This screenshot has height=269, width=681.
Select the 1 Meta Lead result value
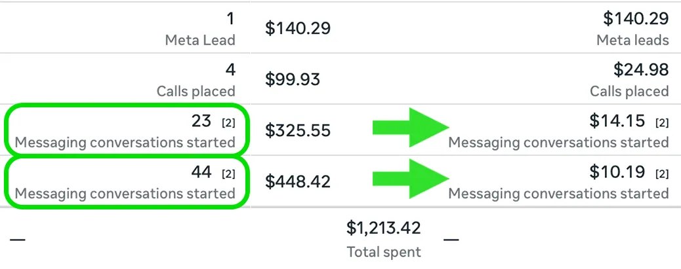pyautogui.click(x=231, y=18)
